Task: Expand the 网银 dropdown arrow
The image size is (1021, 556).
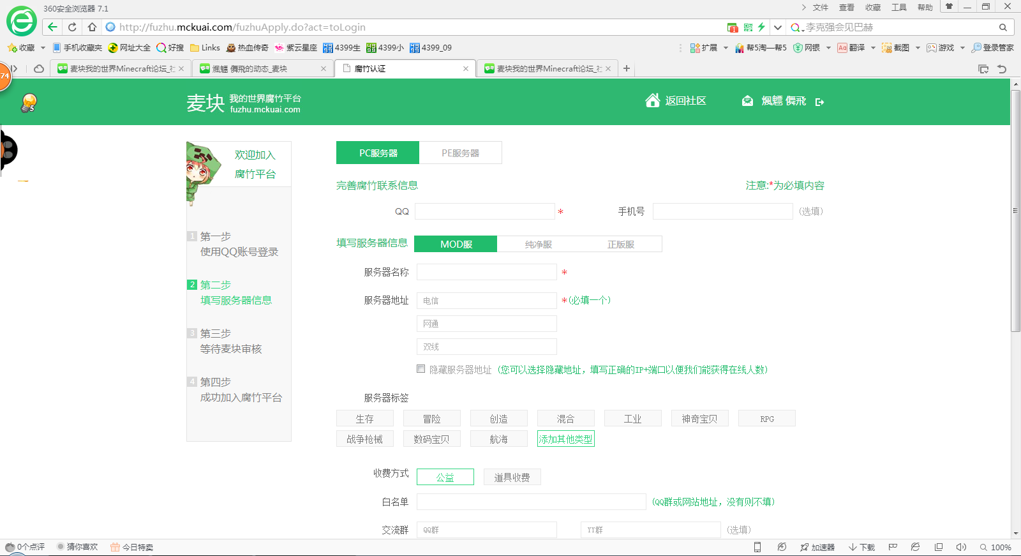Action: [x=828, y=48]
